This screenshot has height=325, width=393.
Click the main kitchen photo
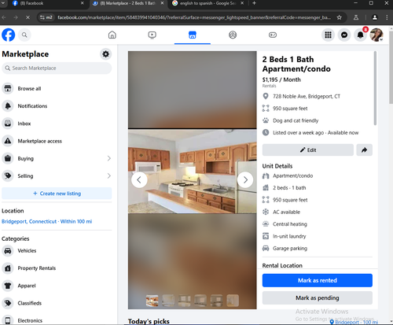point(193,171)
